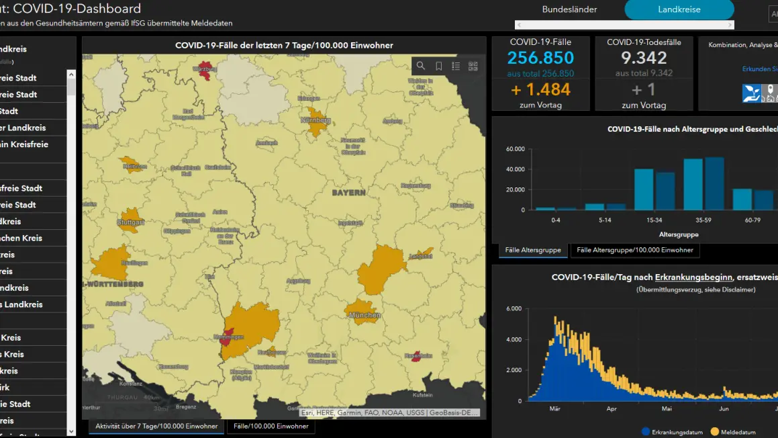Click the blue plant-in-hand icon
This screenshot has height=438, width=778.
[752, 93]
